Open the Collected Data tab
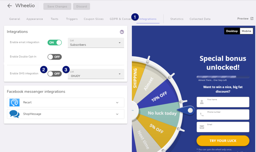This screenshot has height=152, width=256. (200, 19)
